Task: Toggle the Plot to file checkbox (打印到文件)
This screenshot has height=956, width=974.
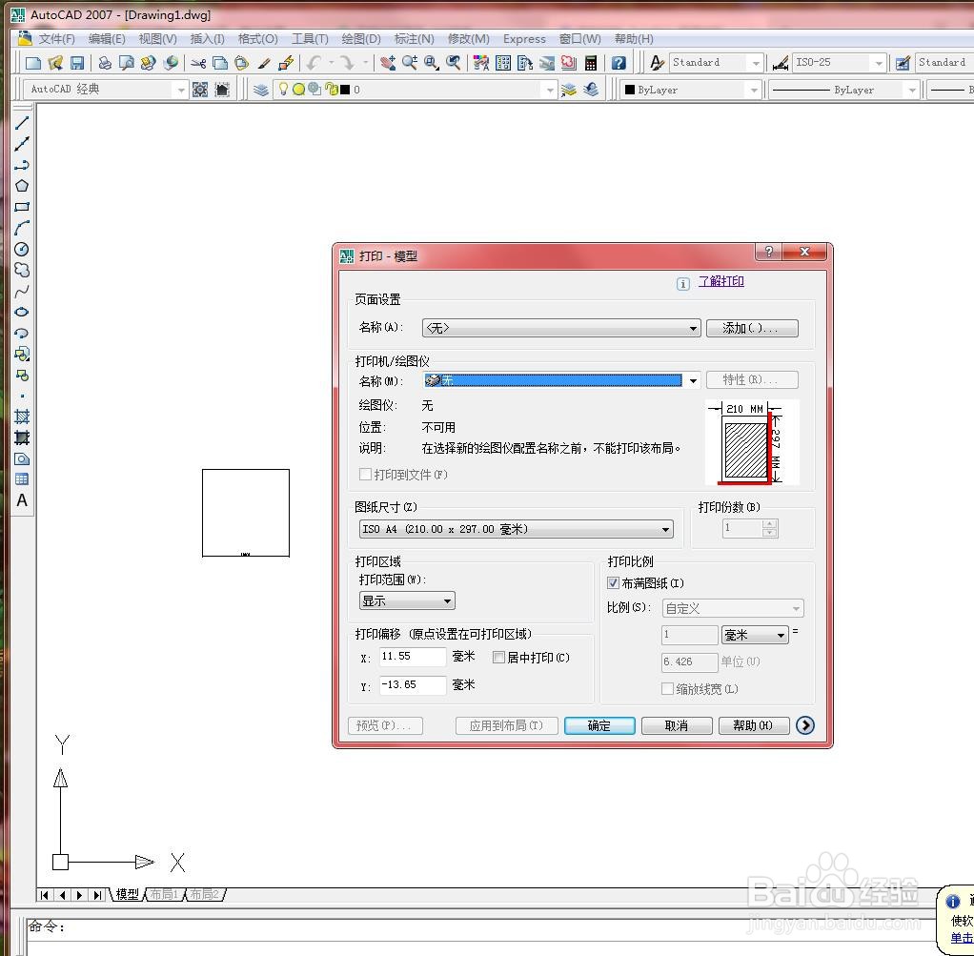Action: [365, 474]
